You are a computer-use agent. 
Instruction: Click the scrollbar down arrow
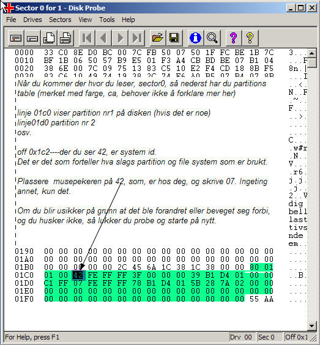click(311, 325)
